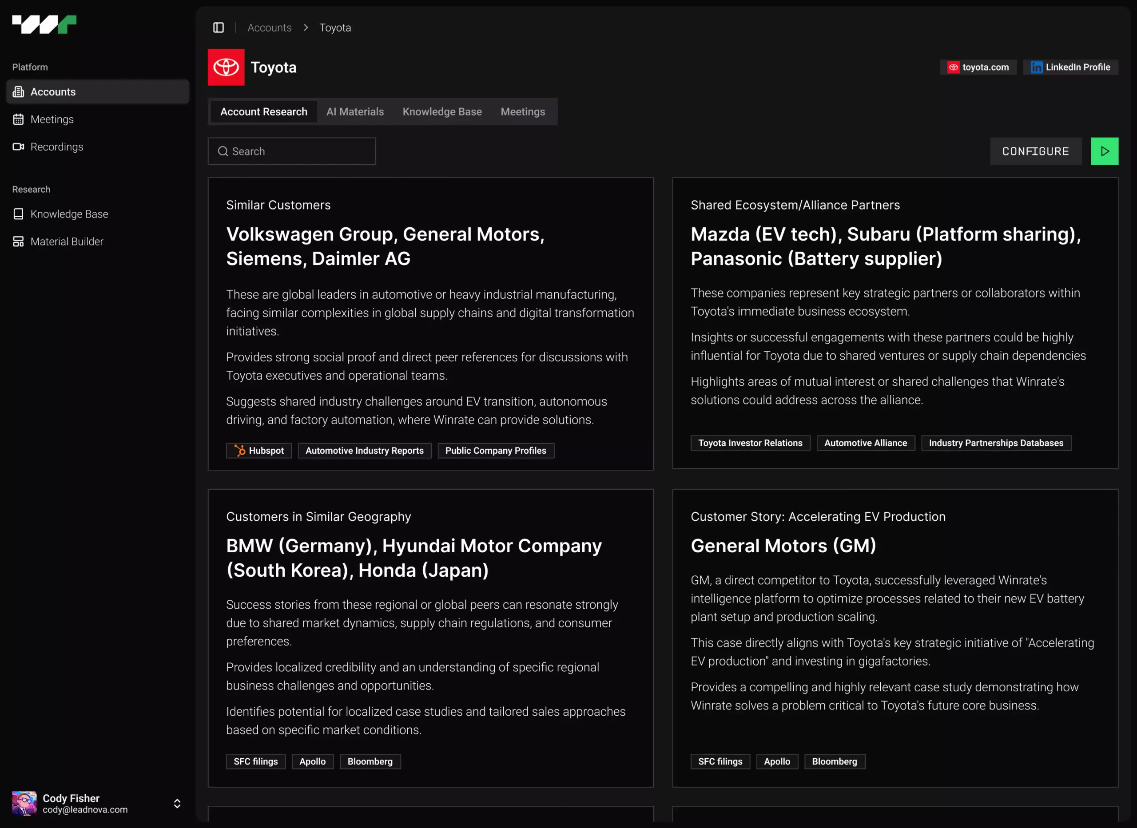Toggle the sidebar panel icon
Viewport: 1137px width, 828px height.
(219, 28)
